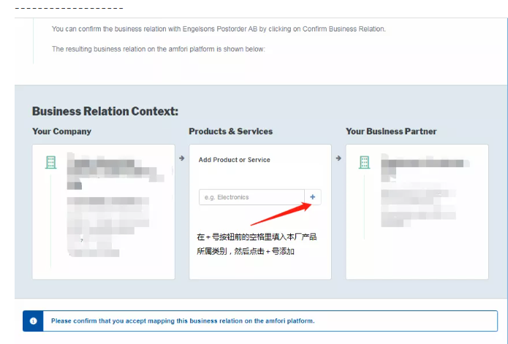Click the arrow between Your Company and Products & Services
This screenshot has height=344, width=508.
181,157
